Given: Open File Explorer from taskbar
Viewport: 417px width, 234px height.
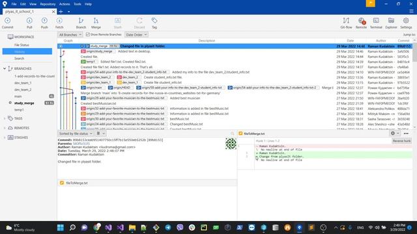Looking at the screenshot, I should (132, 227).
